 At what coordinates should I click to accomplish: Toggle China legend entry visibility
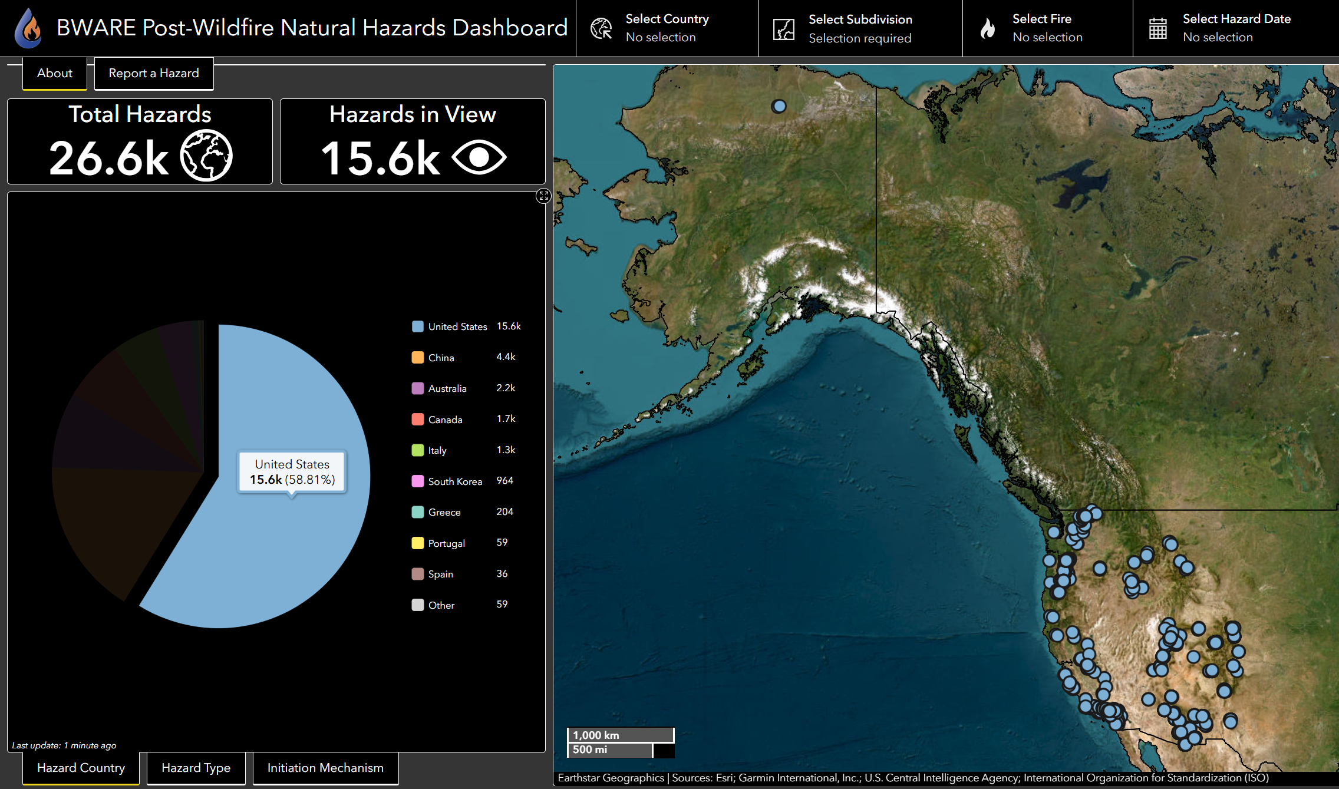(441, 358)
